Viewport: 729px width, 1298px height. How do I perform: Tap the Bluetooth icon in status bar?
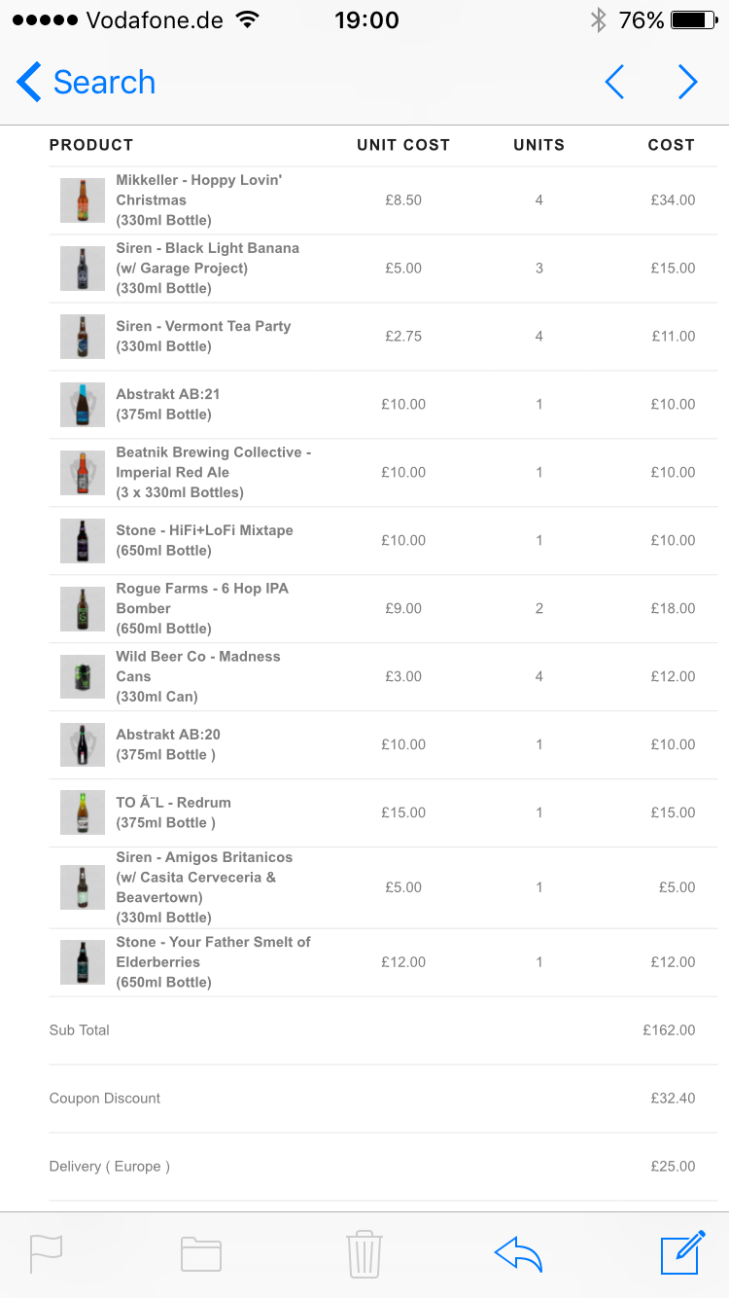click(x=599, y=19)
